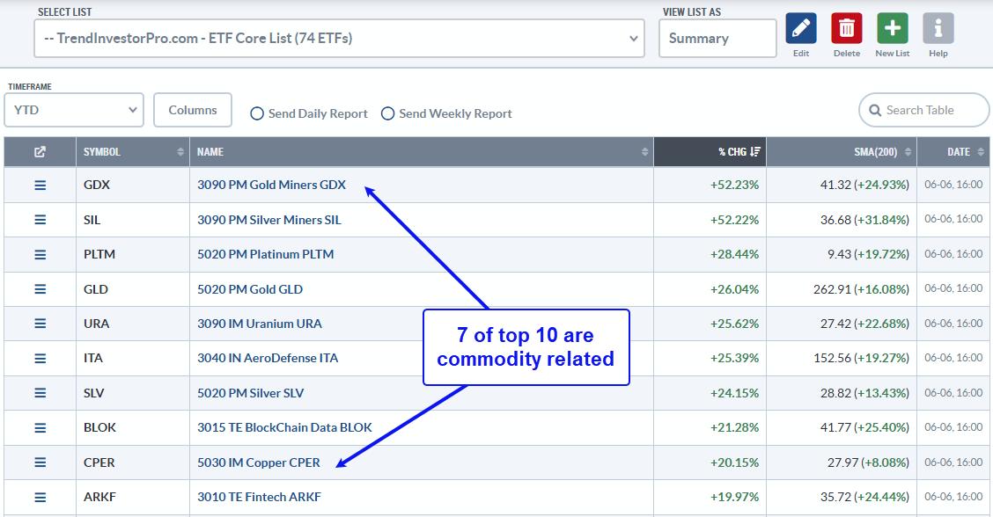Open the Help info icon
Screen dimensions: 993x517
click(938, 29)
